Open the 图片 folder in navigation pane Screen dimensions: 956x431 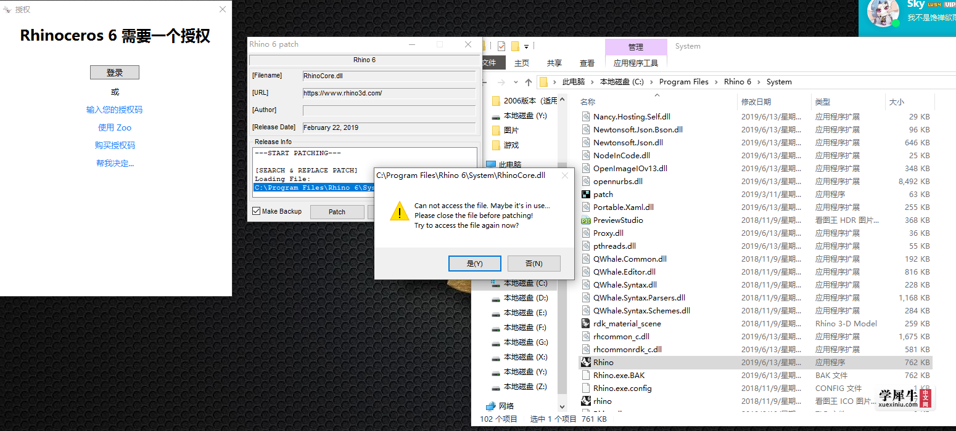coord(511,131)
